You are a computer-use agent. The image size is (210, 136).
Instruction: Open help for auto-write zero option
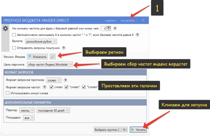pos(138,35)
